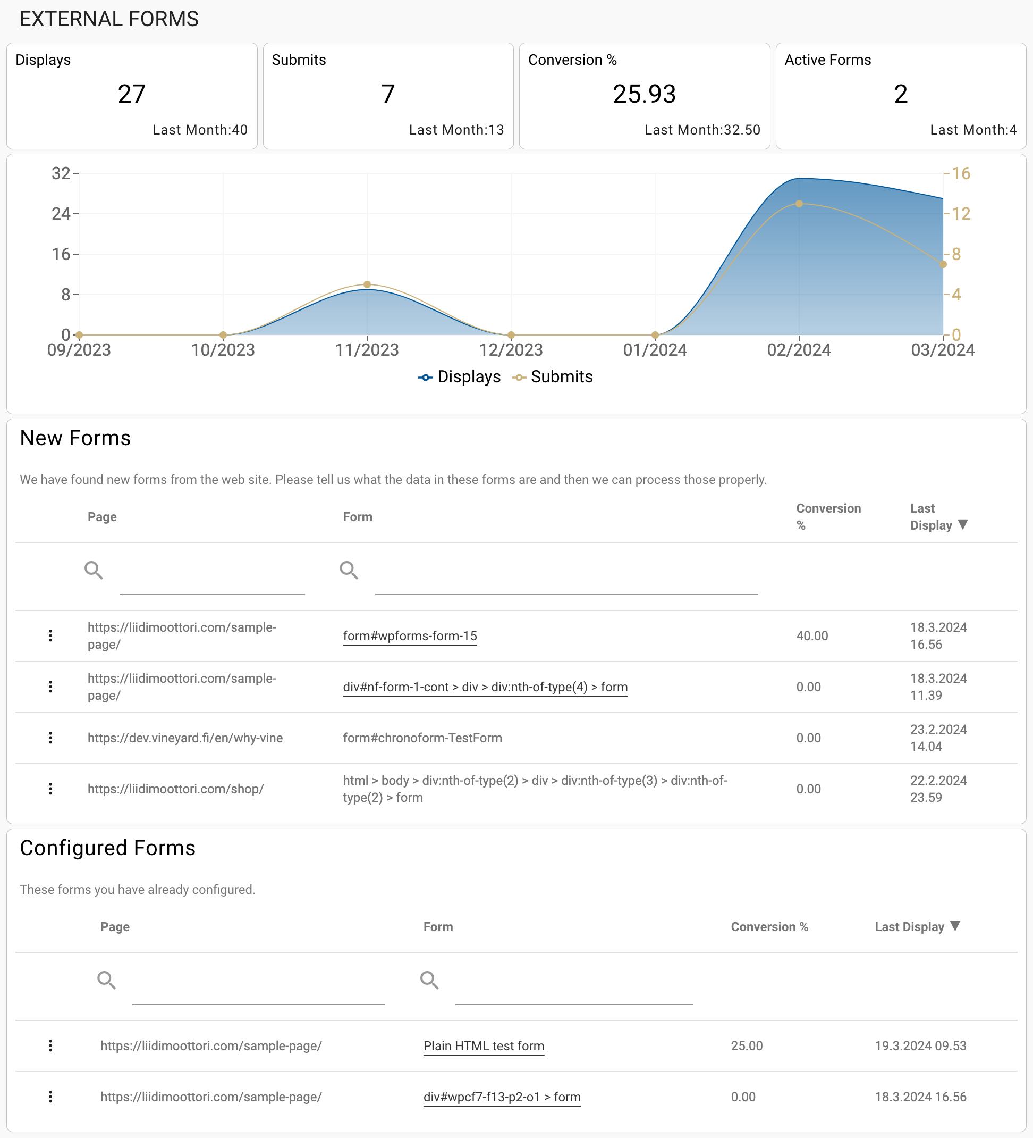Click the 40.00 conversion value
The image size is (1033, 1138).
tap(812, 635)
